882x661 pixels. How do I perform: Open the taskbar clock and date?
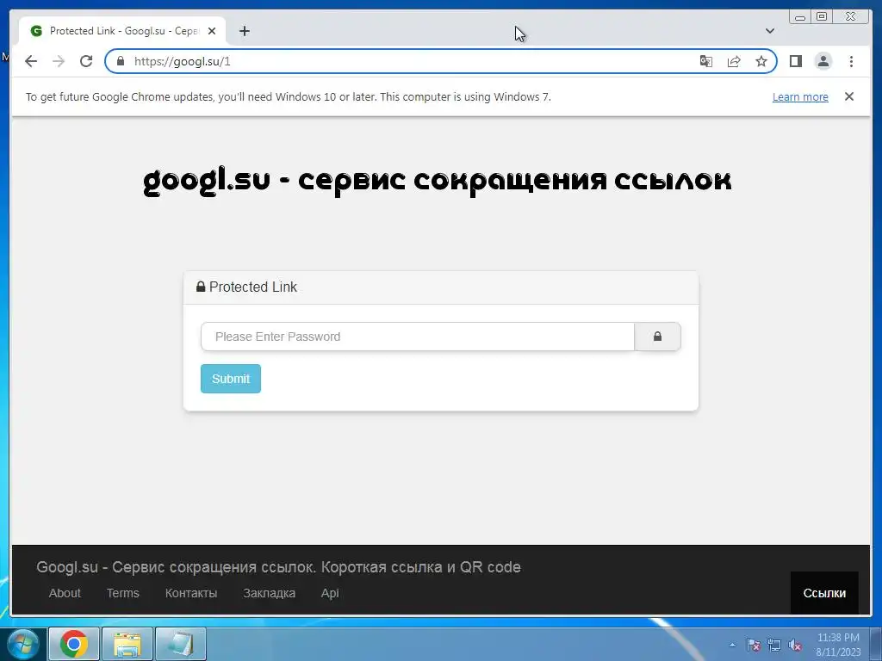click(838, 645)
